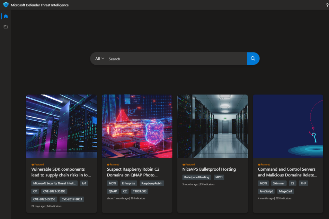
Task: Select the QNAP tag
Action: (113, 191)
